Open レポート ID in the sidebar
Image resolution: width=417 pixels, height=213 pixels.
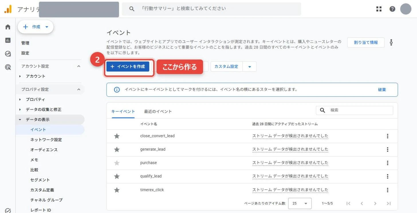[41, 210]
